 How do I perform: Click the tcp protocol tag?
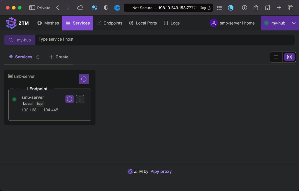tap(40, 104)
